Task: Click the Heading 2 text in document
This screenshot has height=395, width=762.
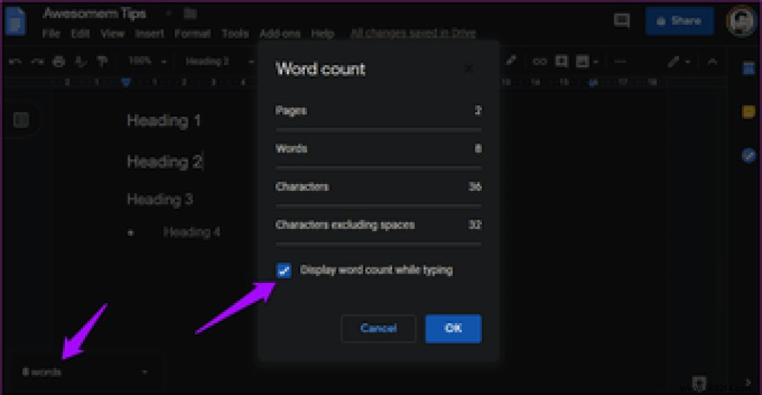Action: click(x=165, y=162)
